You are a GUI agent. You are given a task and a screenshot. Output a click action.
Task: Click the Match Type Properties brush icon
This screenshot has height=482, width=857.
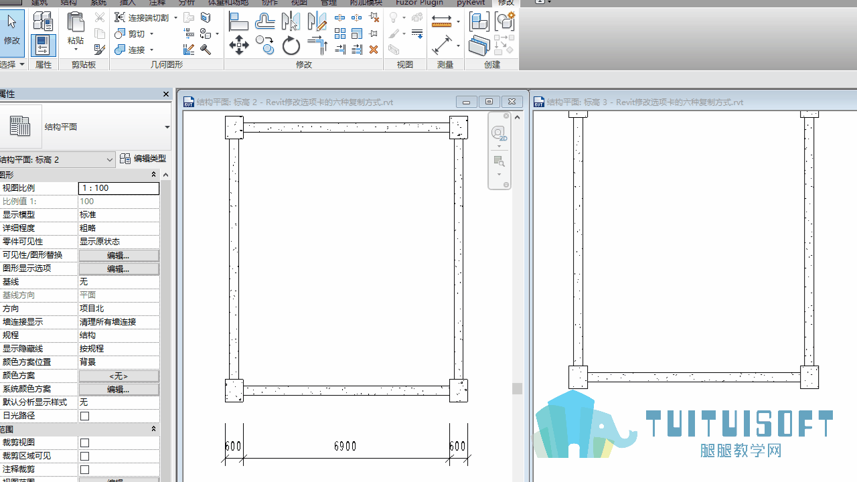coord(99,49)
